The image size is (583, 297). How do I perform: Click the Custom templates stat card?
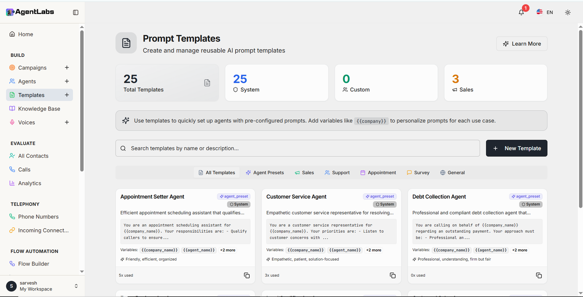(x=386, y=83)
